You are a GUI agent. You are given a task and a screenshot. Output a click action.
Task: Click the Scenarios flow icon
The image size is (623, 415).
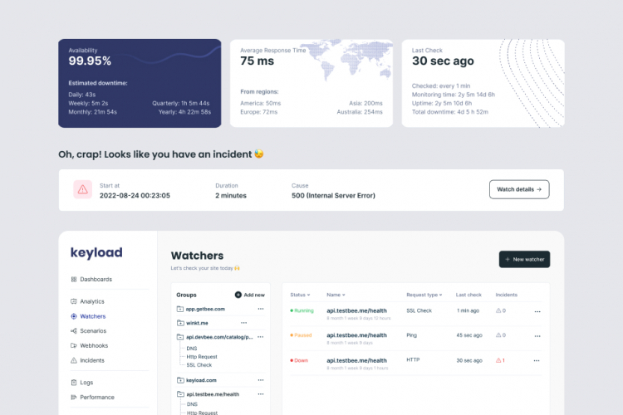[73, 331]
